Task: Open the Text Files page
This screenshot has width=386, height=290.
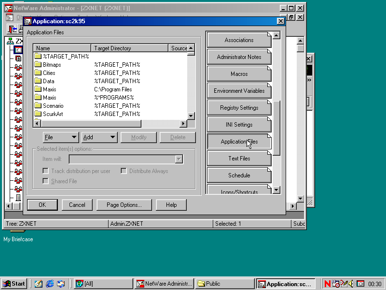Action: pyautogui.click(x=239, y=159)
